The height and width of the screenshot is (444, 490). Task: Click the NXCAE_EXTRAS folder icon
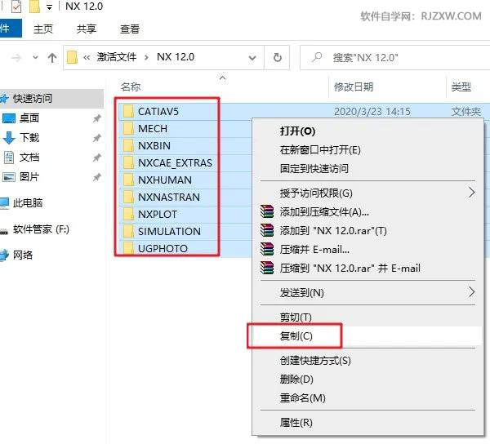coord(128,162)
